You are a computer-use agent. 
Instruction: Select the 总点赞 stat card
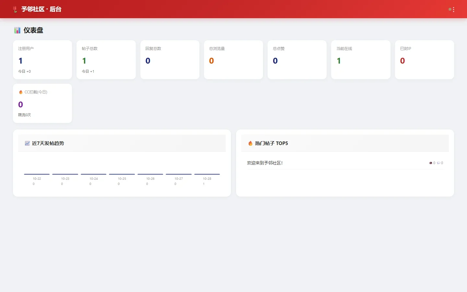[x=297, y=60]
